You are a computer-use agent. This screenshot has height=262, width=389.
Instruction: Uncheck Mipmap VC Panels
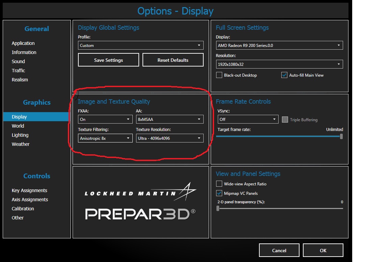pos(219,193)
